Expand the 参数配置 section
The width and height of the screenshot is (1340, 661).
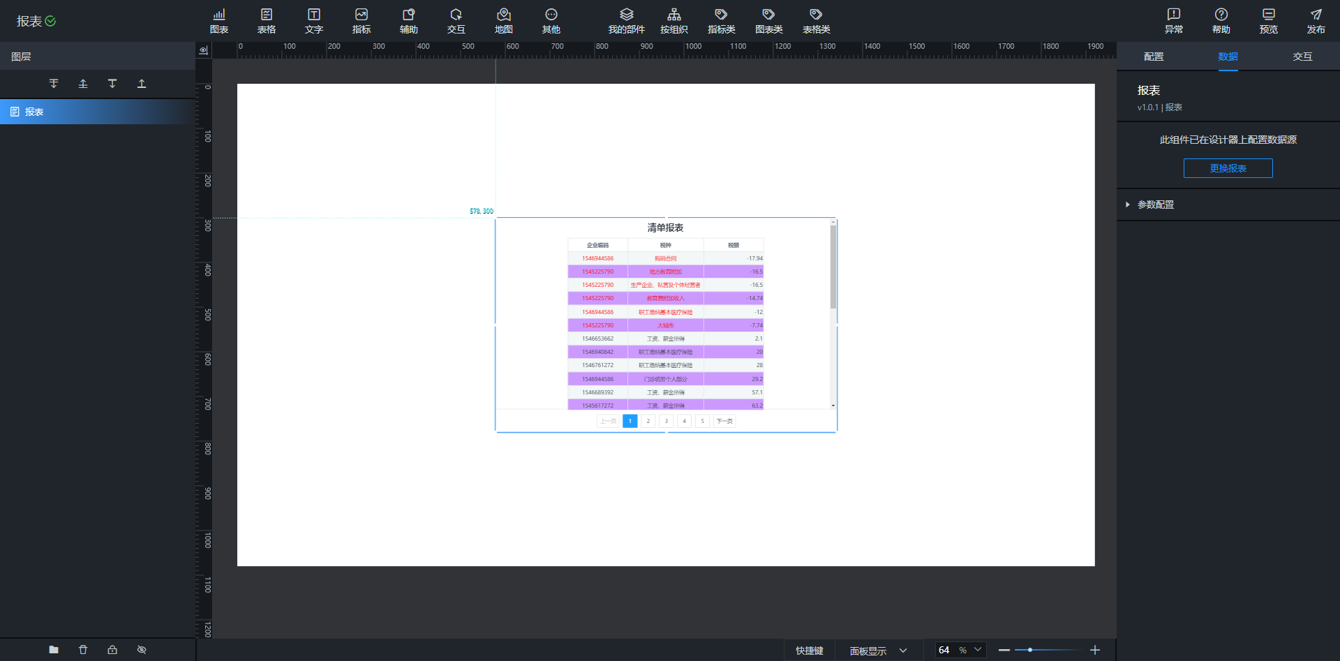click(1155, 205)
